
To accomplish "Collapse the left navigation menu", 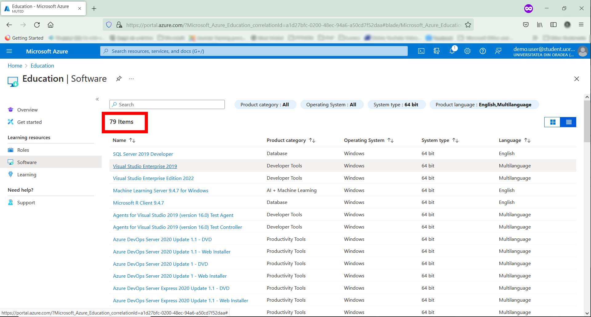I will (97, 99).
